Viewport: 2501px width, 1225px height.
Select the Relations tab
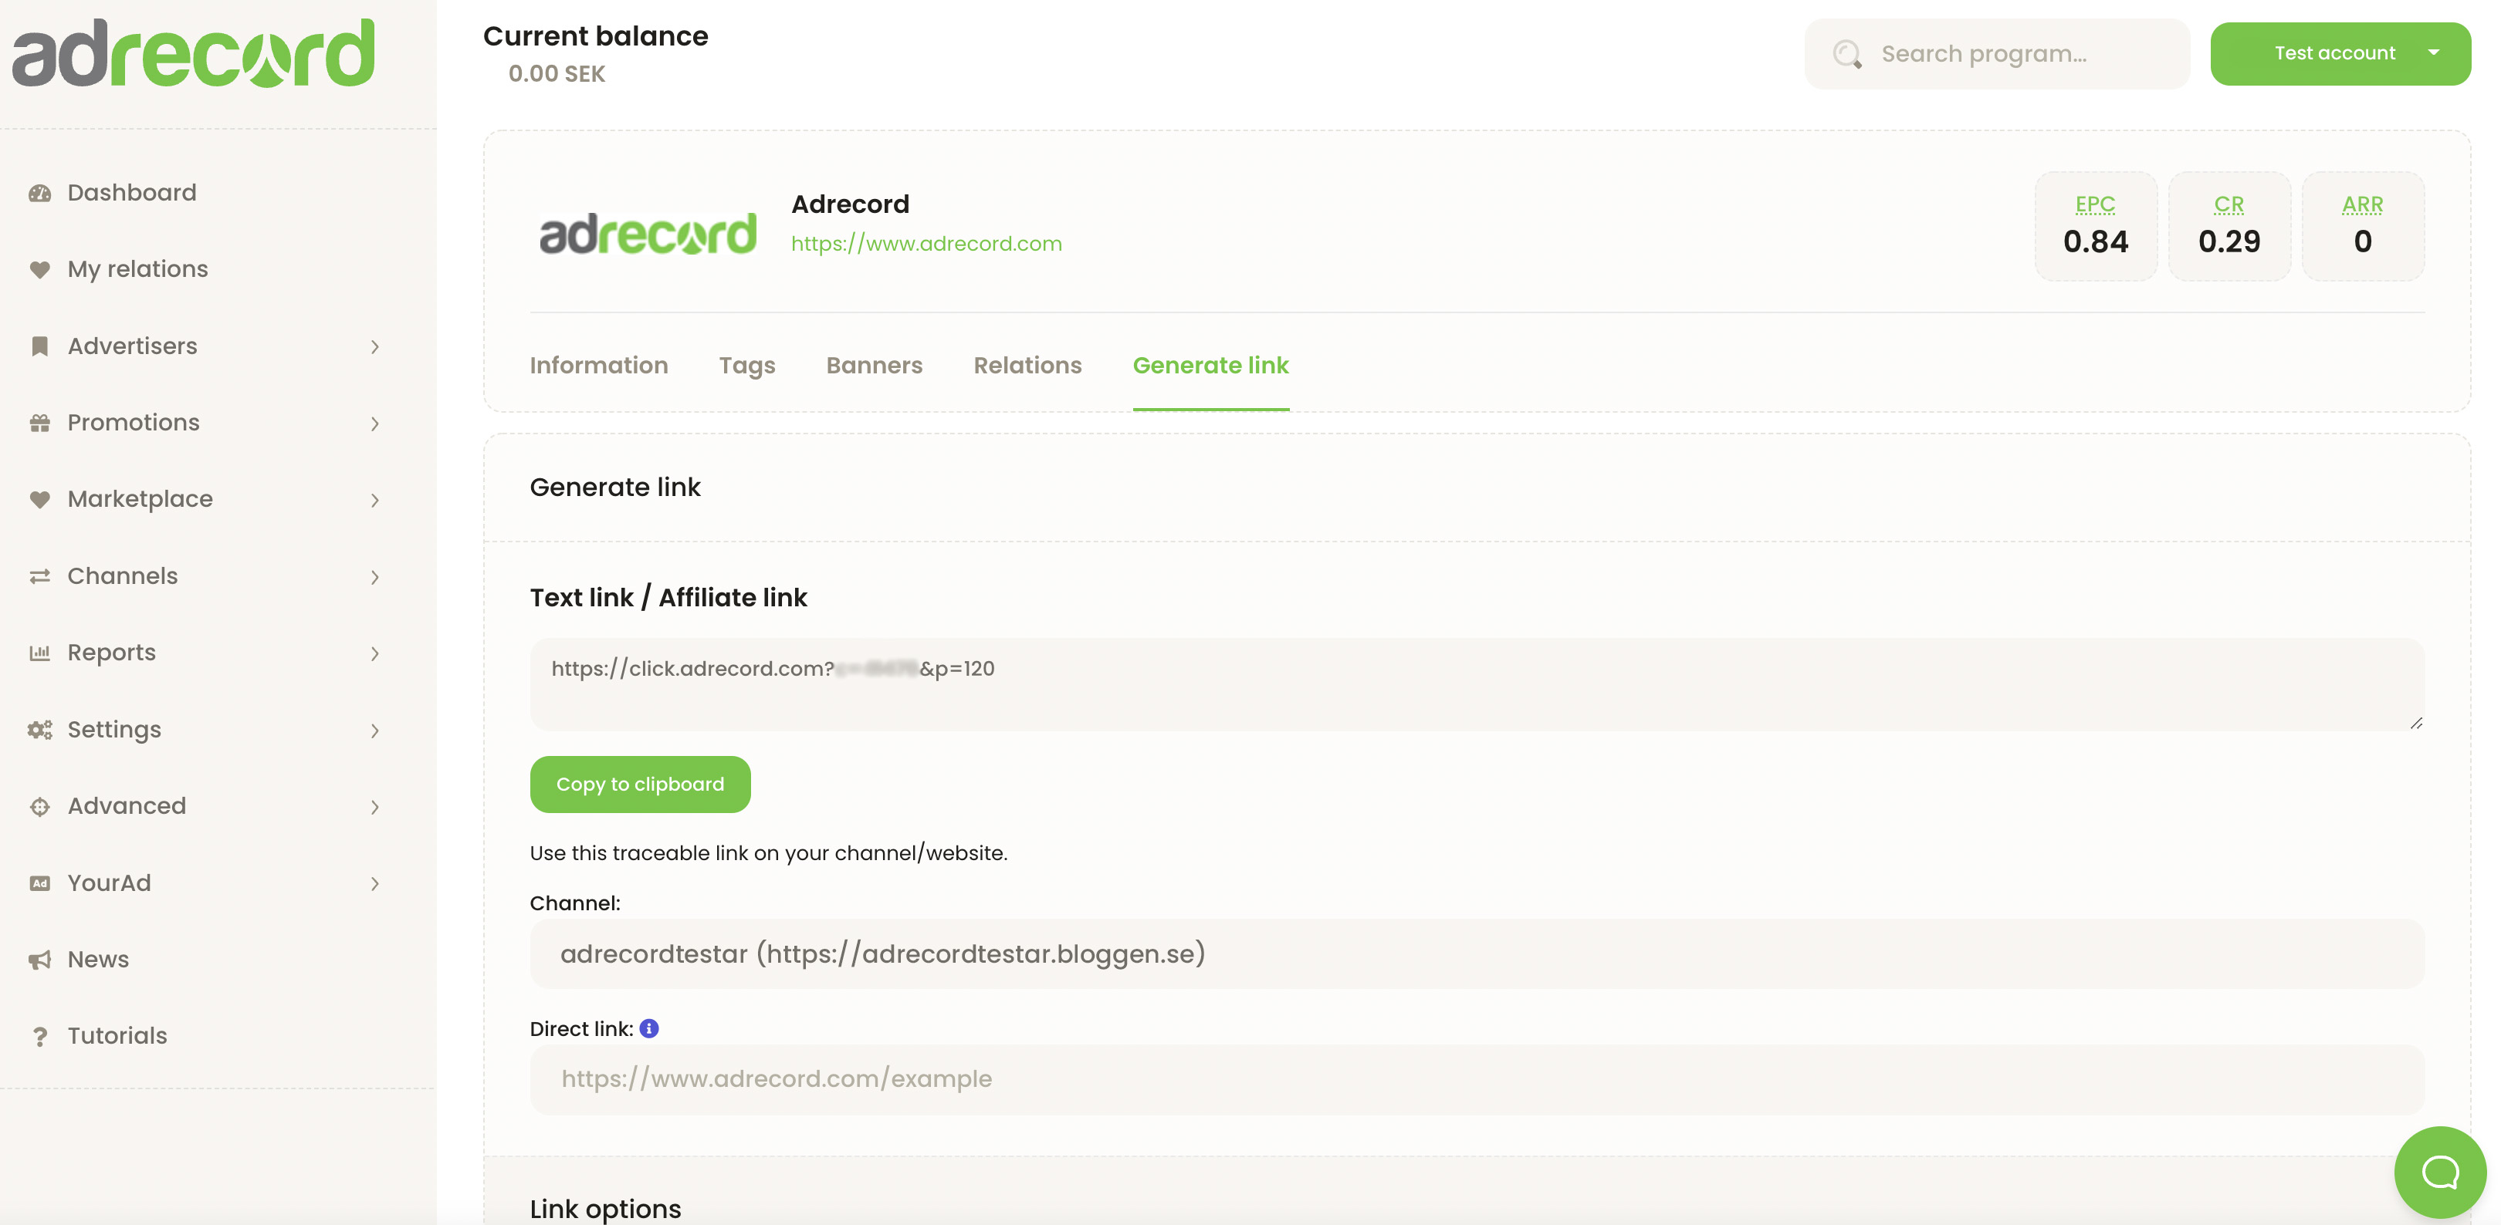1027,365
